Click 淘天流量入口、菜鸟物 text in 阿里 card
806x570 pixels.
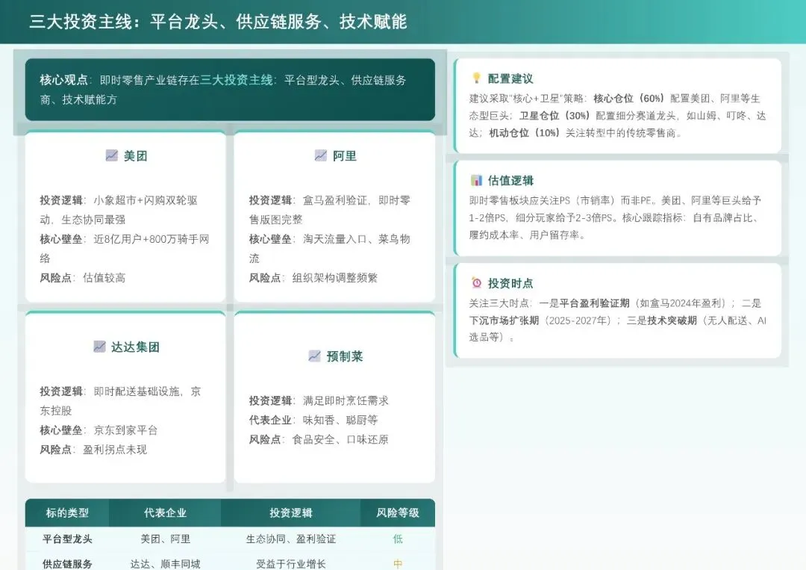(357, 239)
